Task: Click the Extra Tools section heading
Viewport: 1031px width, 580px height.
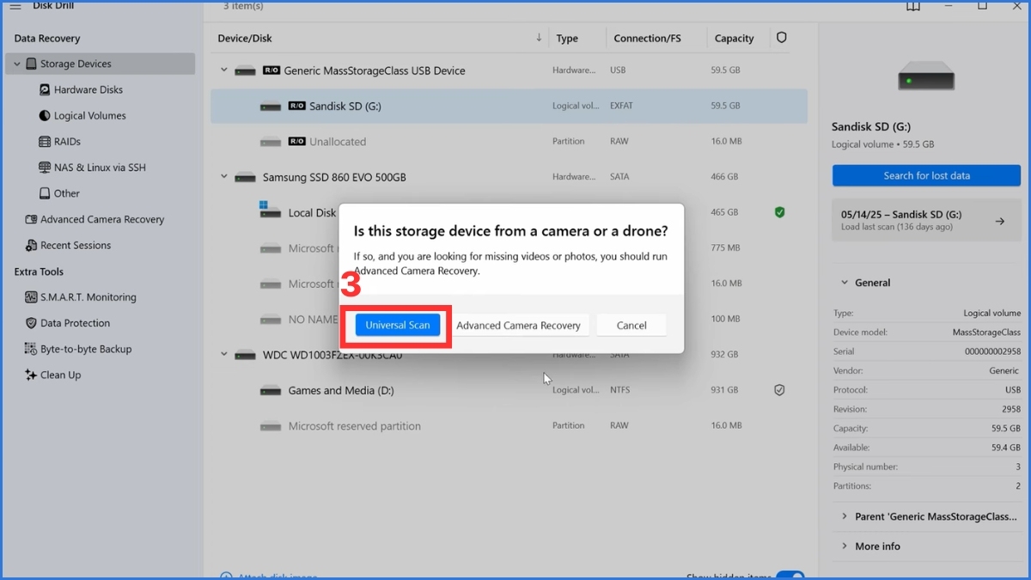Action: 39,272
